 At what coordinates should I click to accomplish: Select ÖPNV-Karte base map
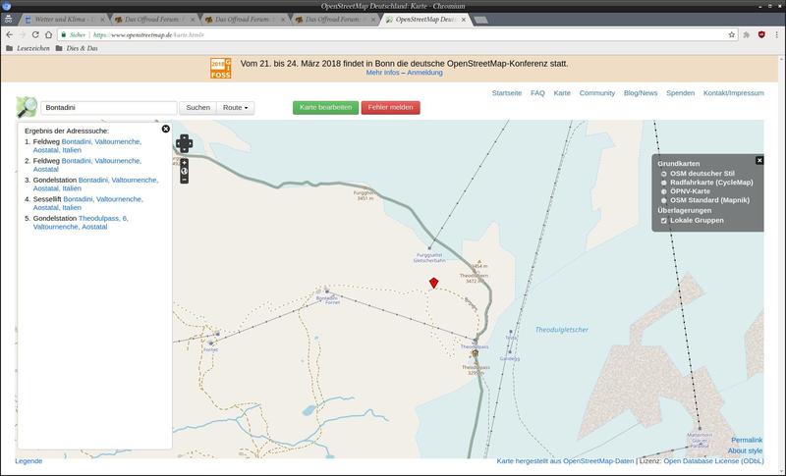tap(664, 191)
